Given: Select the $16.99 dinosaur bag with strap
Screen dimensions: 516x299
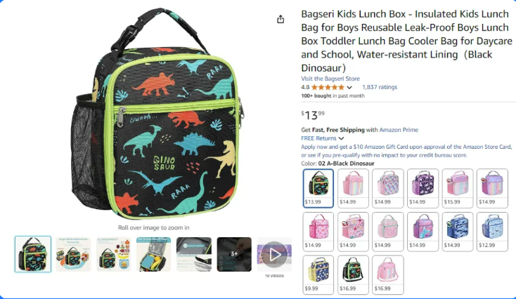Looking at the screenshot, I should click(x=353, y=274).
